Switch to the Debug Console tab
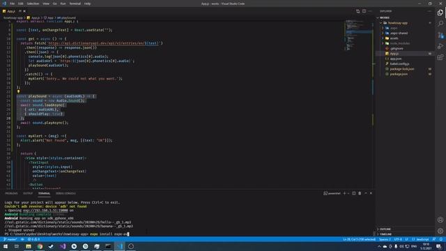Screen dimensions: 446x251 pyautogui.click(x=66, y=194)
